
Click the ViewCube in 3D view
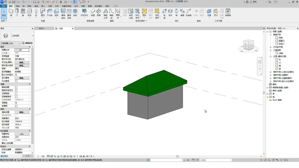[248, 44]
